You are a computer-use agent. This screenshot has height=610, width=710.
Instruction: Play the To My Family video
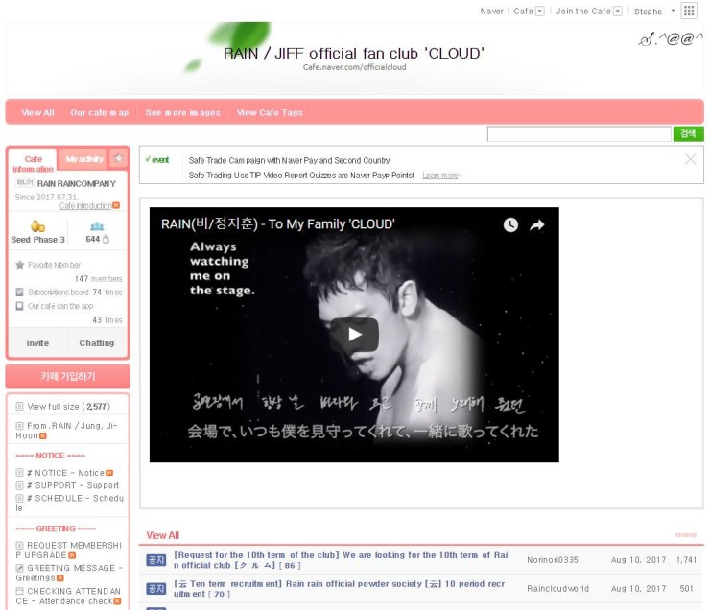pyautogui.click(x=354, y=335)
